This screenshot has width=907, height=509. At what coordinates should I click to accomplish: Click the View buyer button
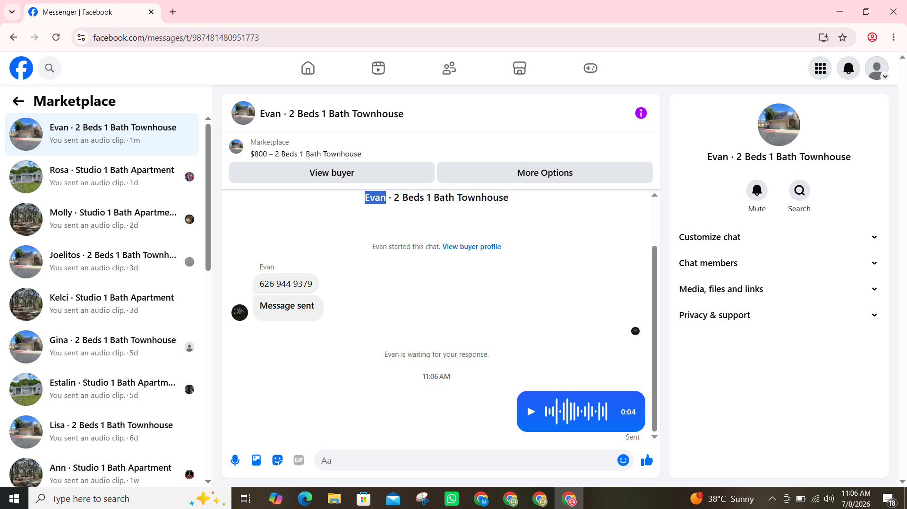(332, 173)
